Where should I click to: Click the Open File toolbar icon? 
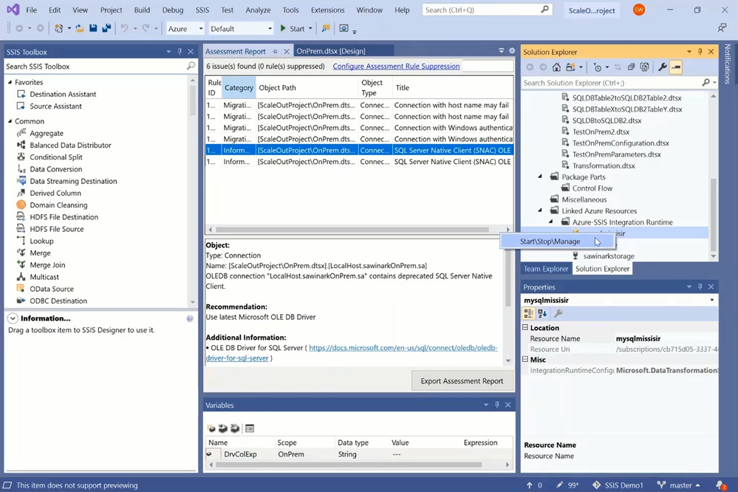pyautogui.click(x=80, y=29)
